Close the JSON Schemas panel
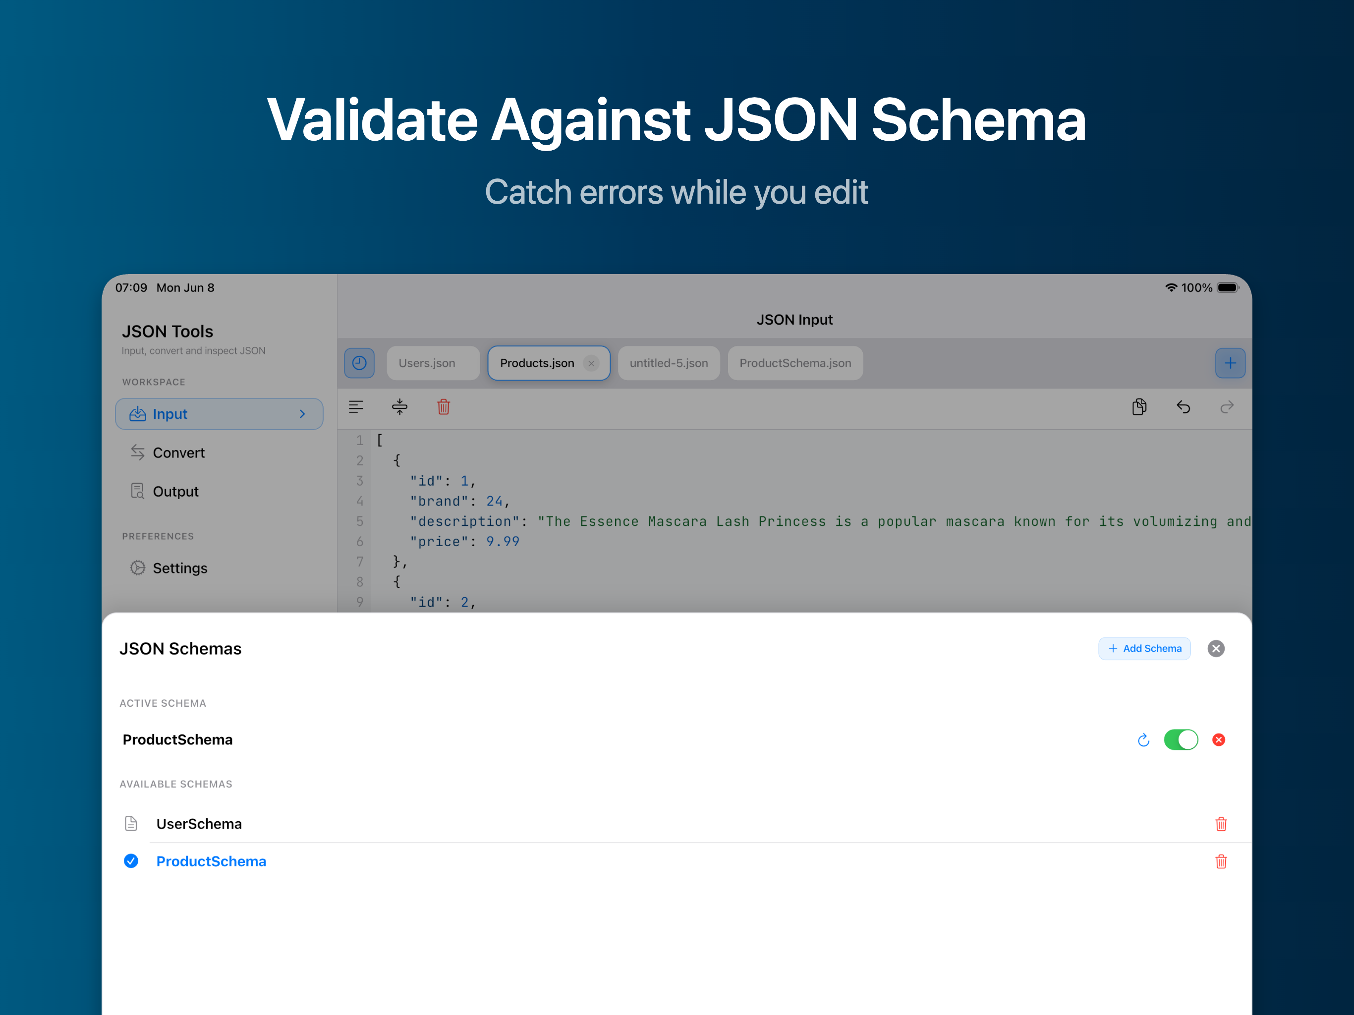The width and height of the screenshot is (1354, 1015). (1216, 648)
